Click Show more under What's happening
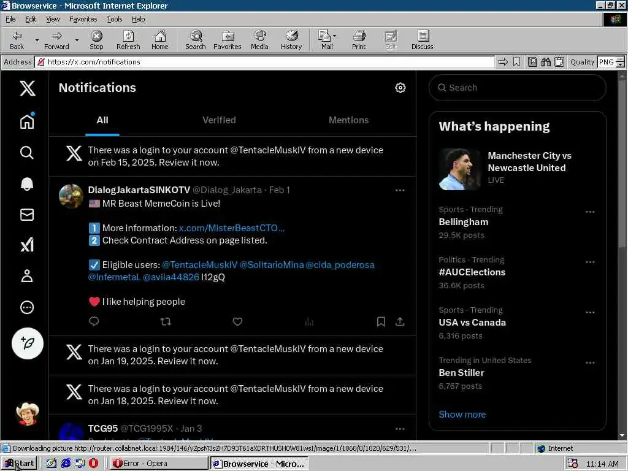The height and width of the screenshot is (471, 628). [x=462, y=415]
